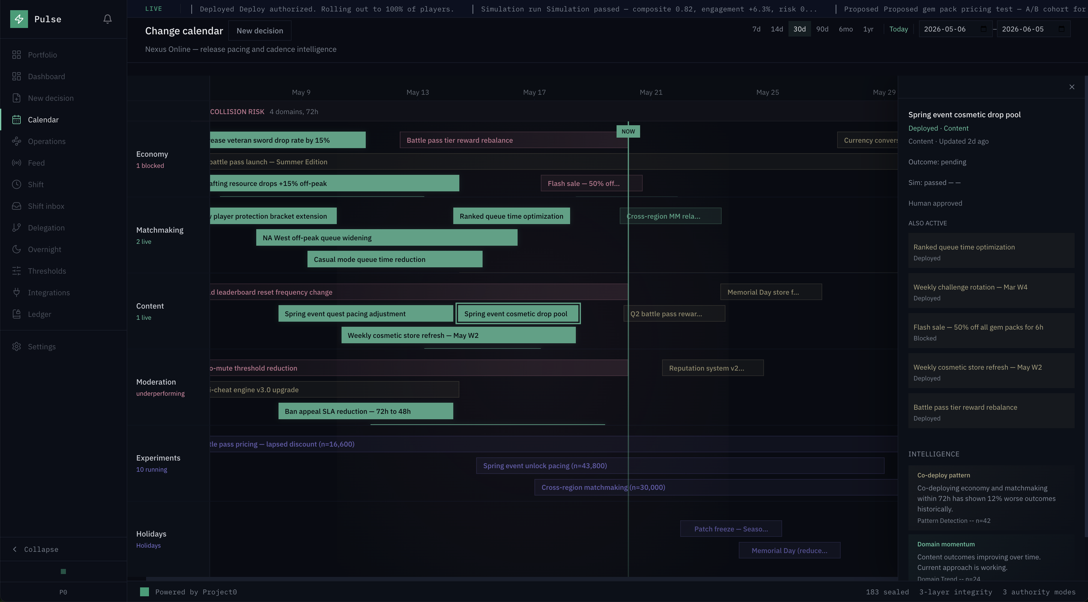
Task: Click the NOW timeline marker
Action: pos(628,131)
